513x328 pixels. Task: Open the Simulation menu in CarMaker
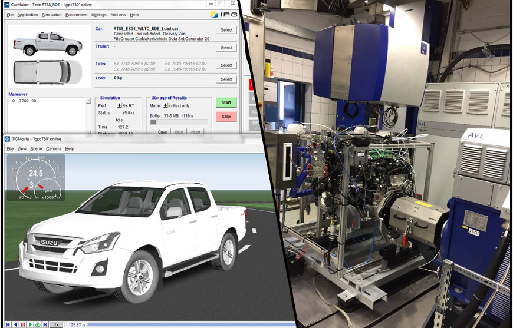(x=51, y=15)
